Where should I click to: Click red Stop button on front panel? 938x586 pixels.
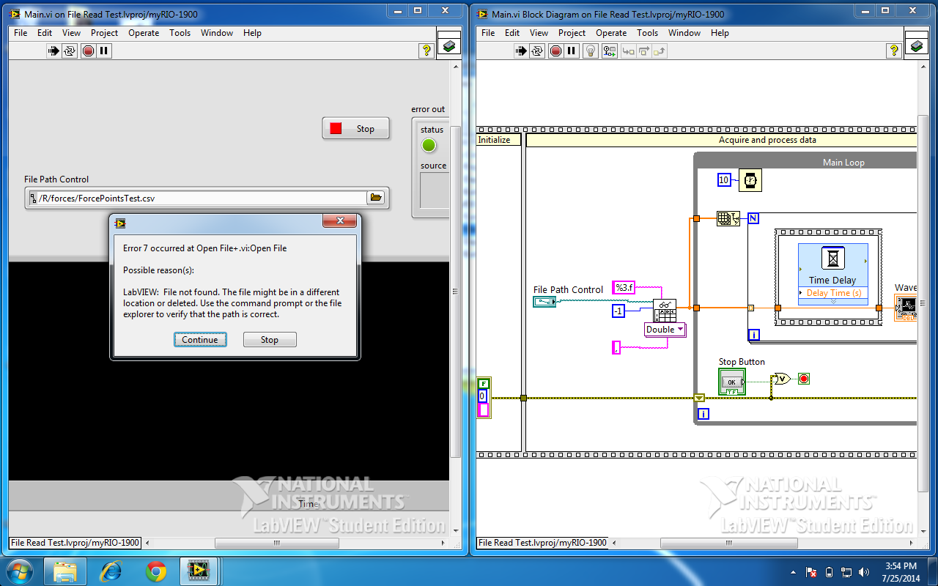356,128
